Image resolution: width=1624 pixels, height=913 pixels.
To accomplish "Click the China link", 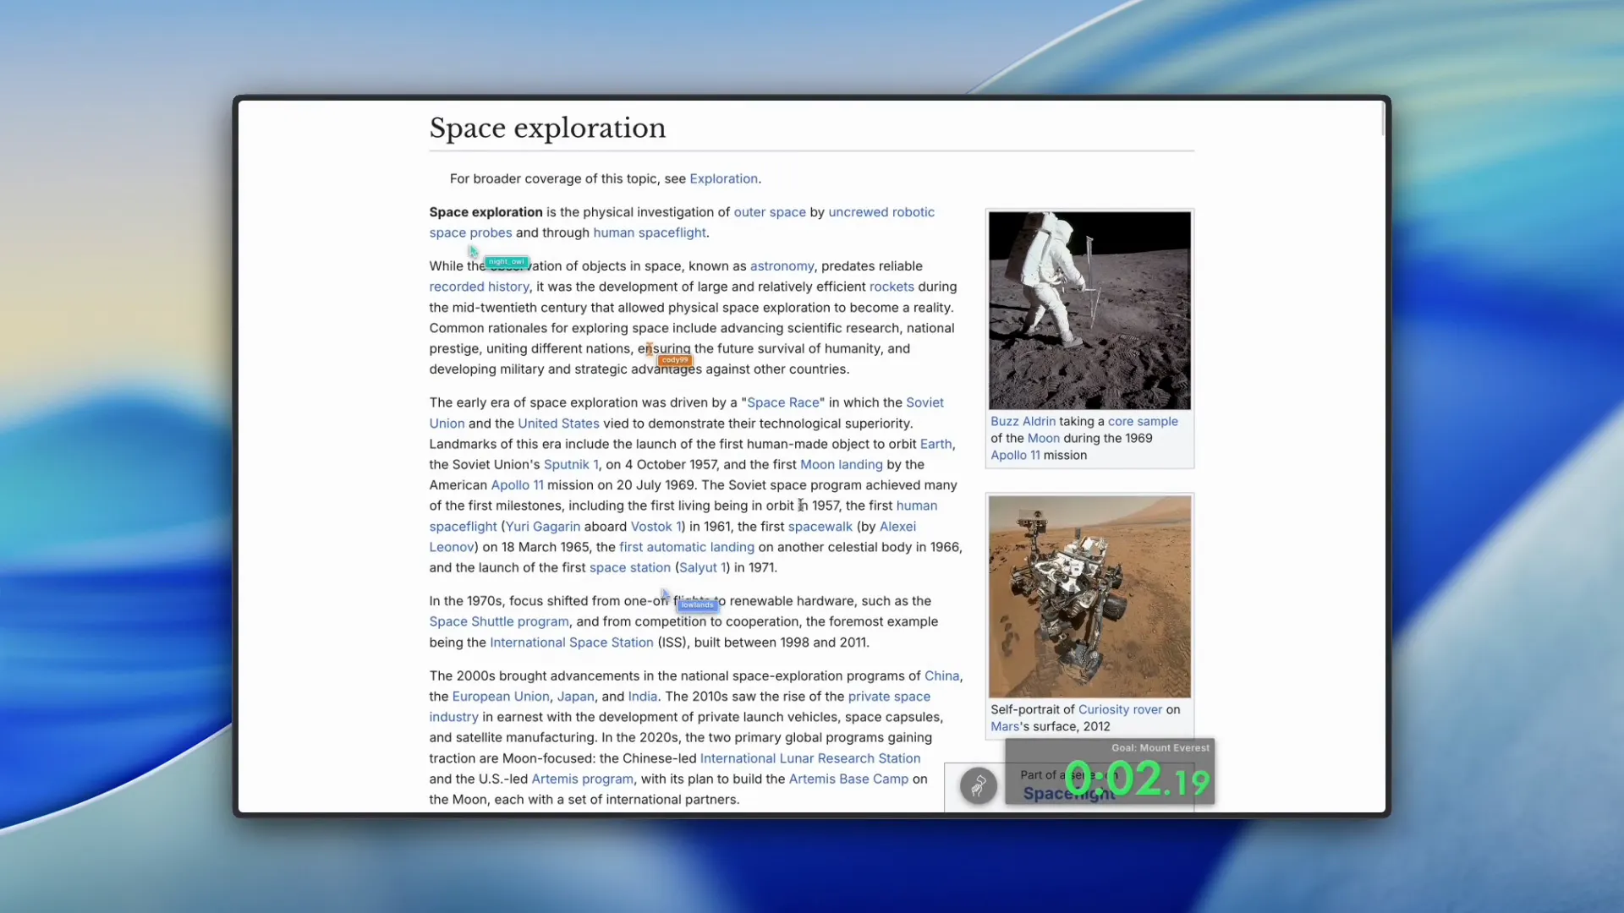I will coord(941,676).
